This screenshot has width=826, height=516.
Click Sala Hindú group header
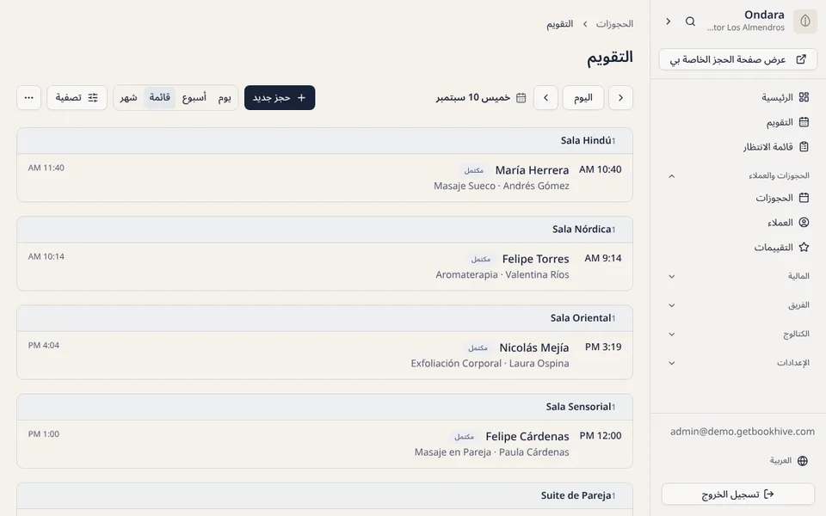tap(324, 140)
